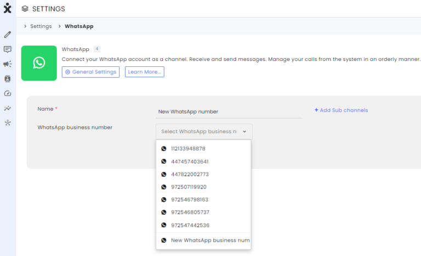Open the pencil edit icon in sidebar
This screenshot has width=421, height=256.
pyautogui.click(x=8, y=35)
